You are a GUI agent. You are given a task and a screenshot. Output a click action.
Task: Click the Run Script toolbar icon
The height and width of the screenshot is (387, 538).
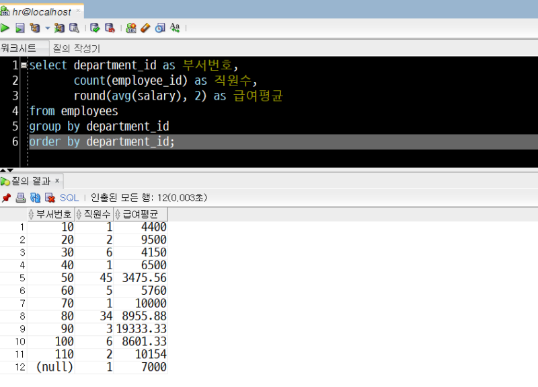(20, 28)
